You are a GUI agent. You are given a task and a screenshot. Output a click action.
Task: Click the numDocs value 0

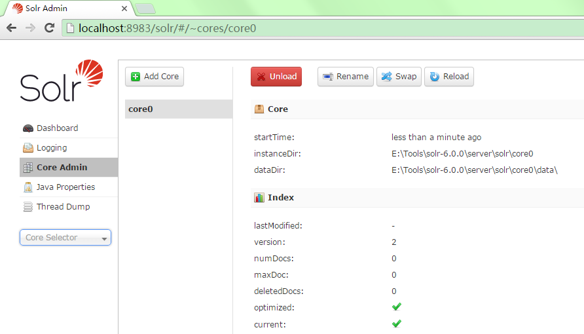tap(393, 259)
